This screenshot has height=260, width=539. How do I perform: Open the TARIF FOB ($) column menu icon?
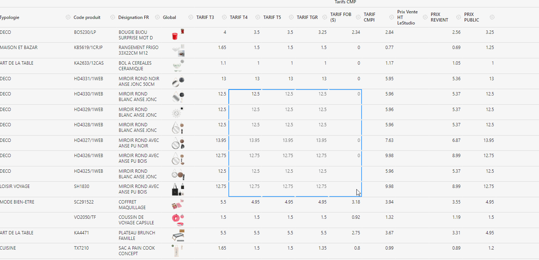(x=358, y=17)
